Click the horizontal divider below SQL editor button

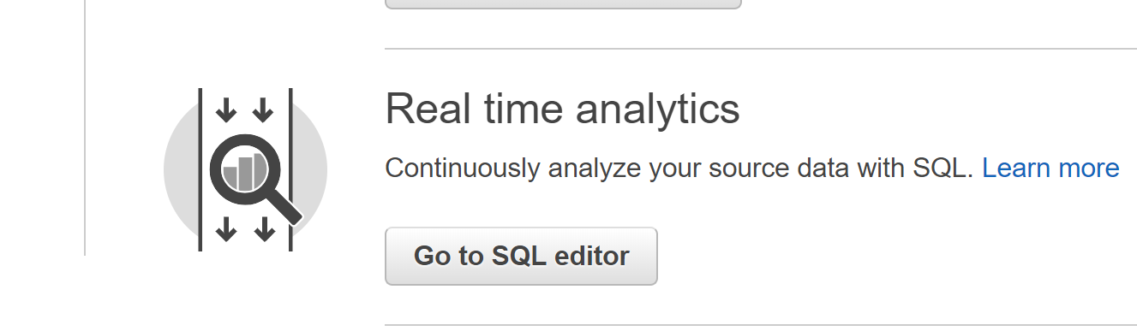point(761,325)
